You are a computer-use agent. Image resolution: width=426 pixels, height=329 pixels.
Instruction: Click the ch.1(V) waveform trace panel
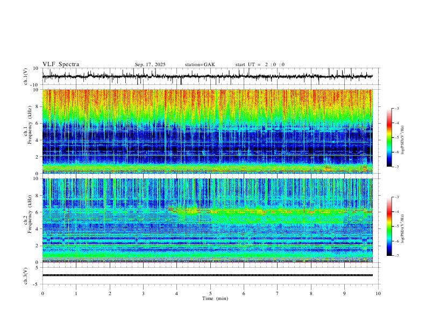click(x=211, y=76)
